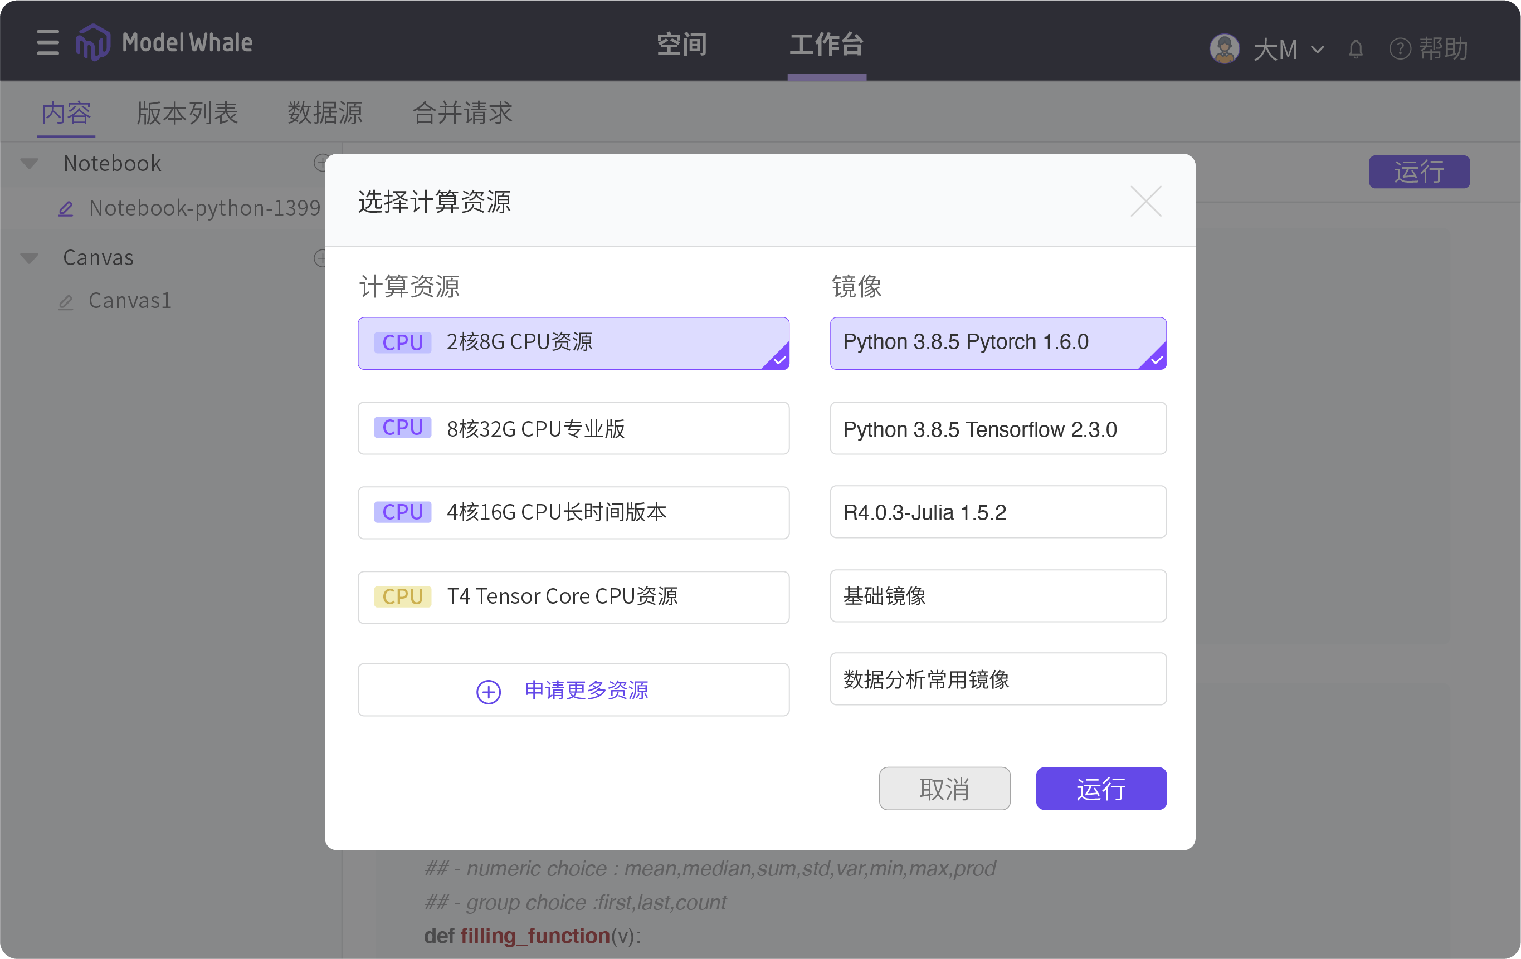Click edit pencil icon beside Notebook-python-1399
The height and width of the screenshot is (959, 1521).
66,208
